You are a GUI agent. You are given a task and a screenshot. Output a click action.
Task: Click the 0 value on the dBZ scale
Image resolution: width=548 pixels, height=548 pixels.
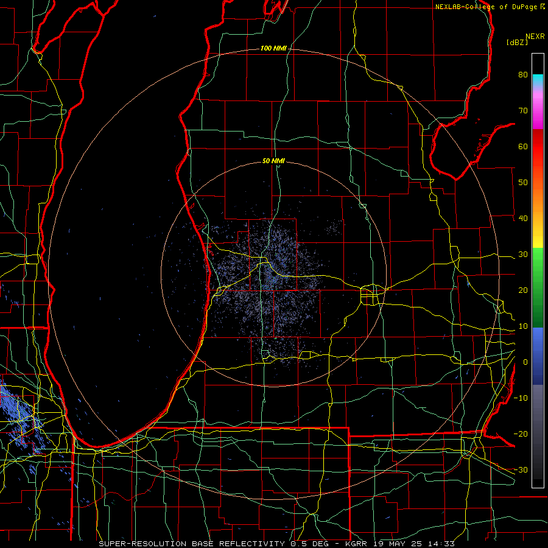pyautogui.click(x=525, y=362)
